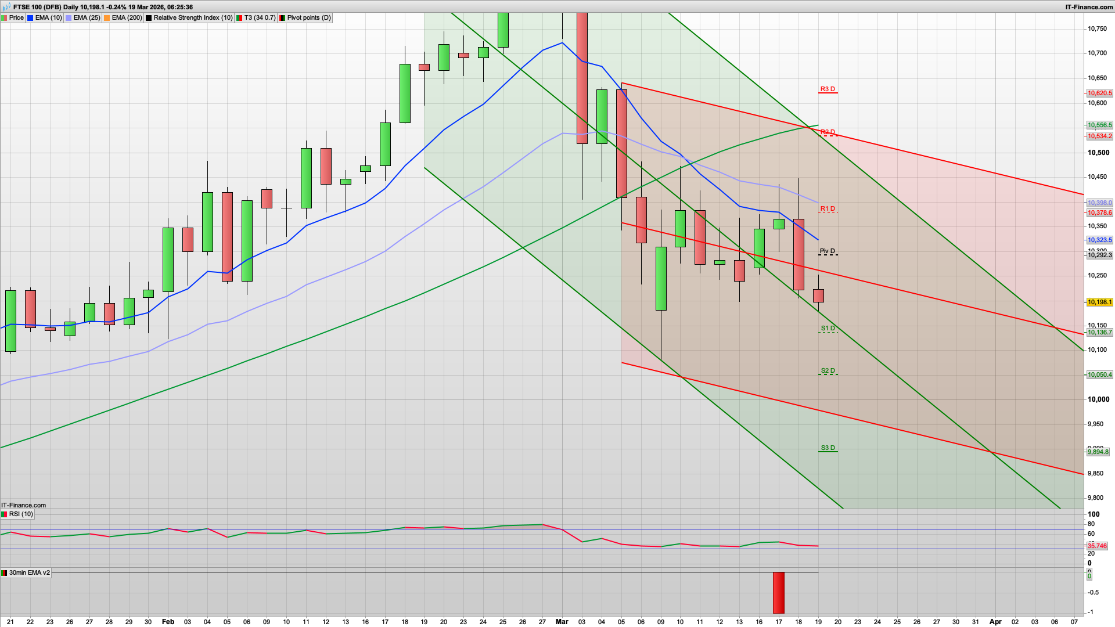This screenshot has width=1115, height=627.
Task: Click the S1 D support label on the chart
Action: click(x=827, y=328)
